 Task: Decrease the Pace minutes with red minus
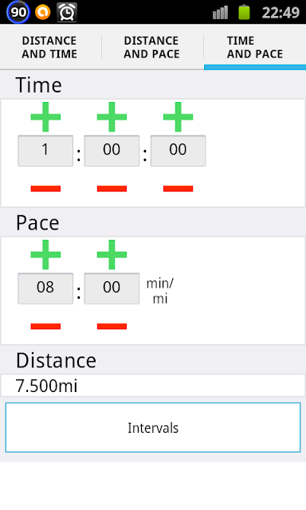point(45,326)
